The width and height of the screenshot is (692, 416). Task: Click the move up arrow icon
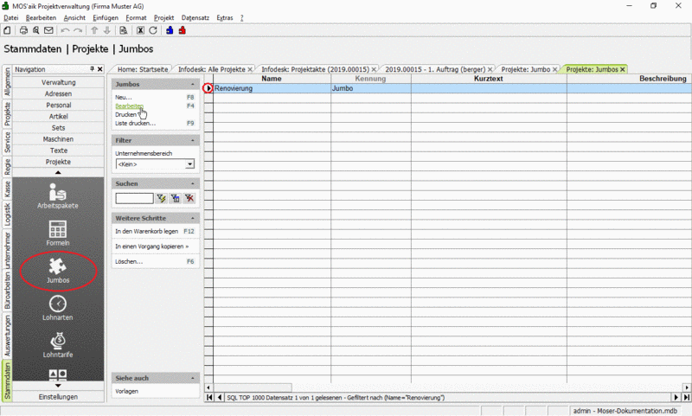[94, 30]
